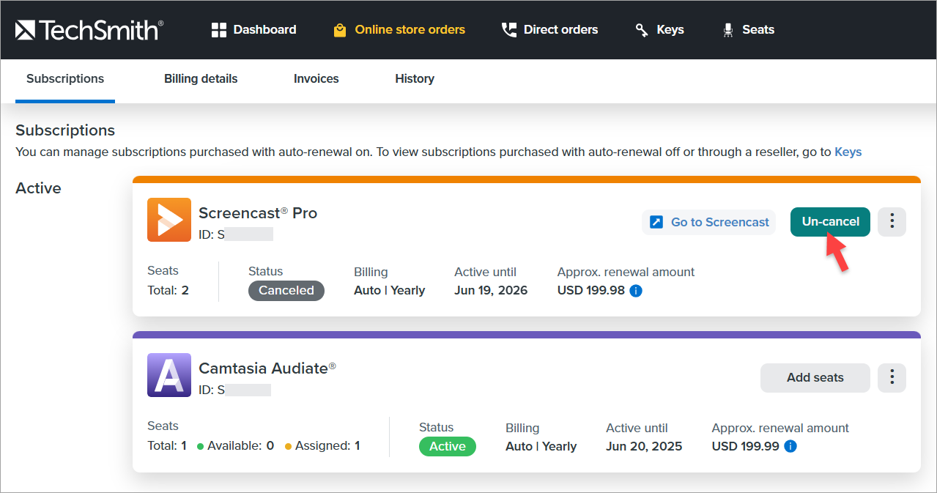Open Camtasia Audiate three-dot options menu
Screen dimensions: 937x493
click(892, 378)
